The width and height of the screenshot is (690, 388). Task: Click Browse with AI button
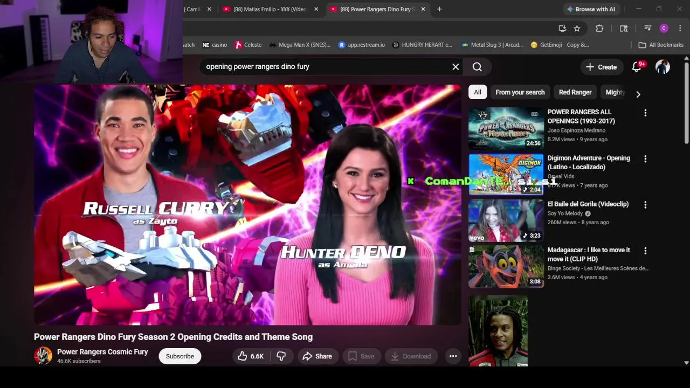[590, 9]
